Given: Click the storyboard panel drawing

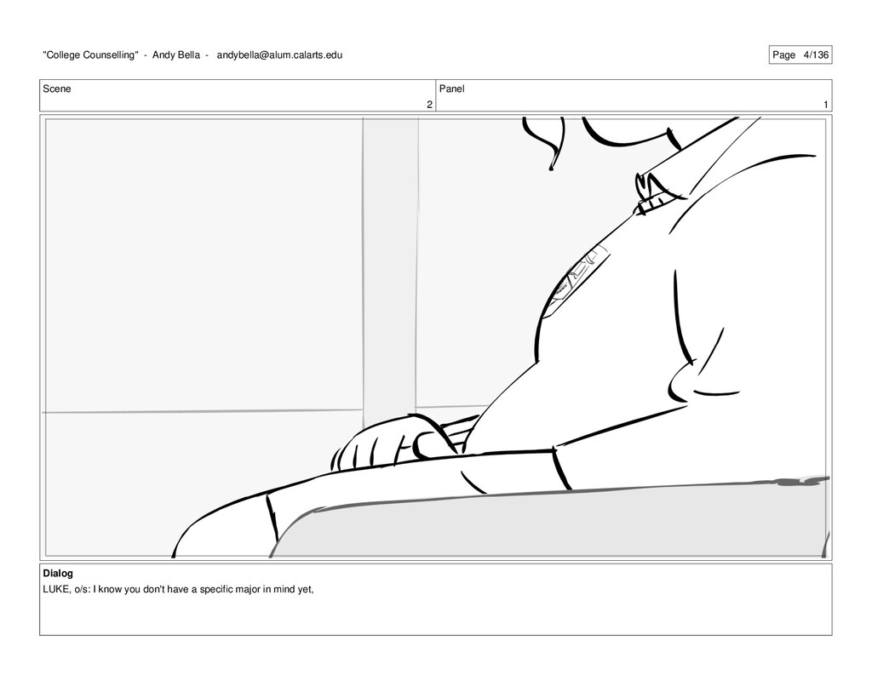Looking at the screenshot, I should coord(435,337).
